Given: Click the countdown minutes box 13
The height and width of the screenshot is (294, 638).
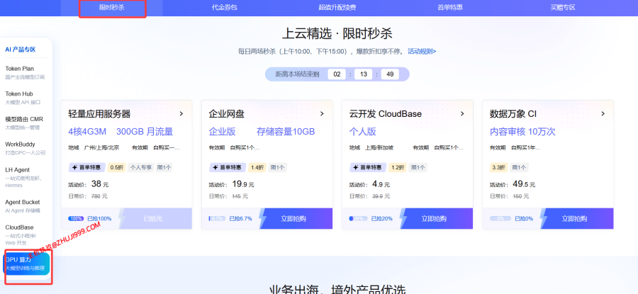Looking at the screenshot, I should click(364, 74).
